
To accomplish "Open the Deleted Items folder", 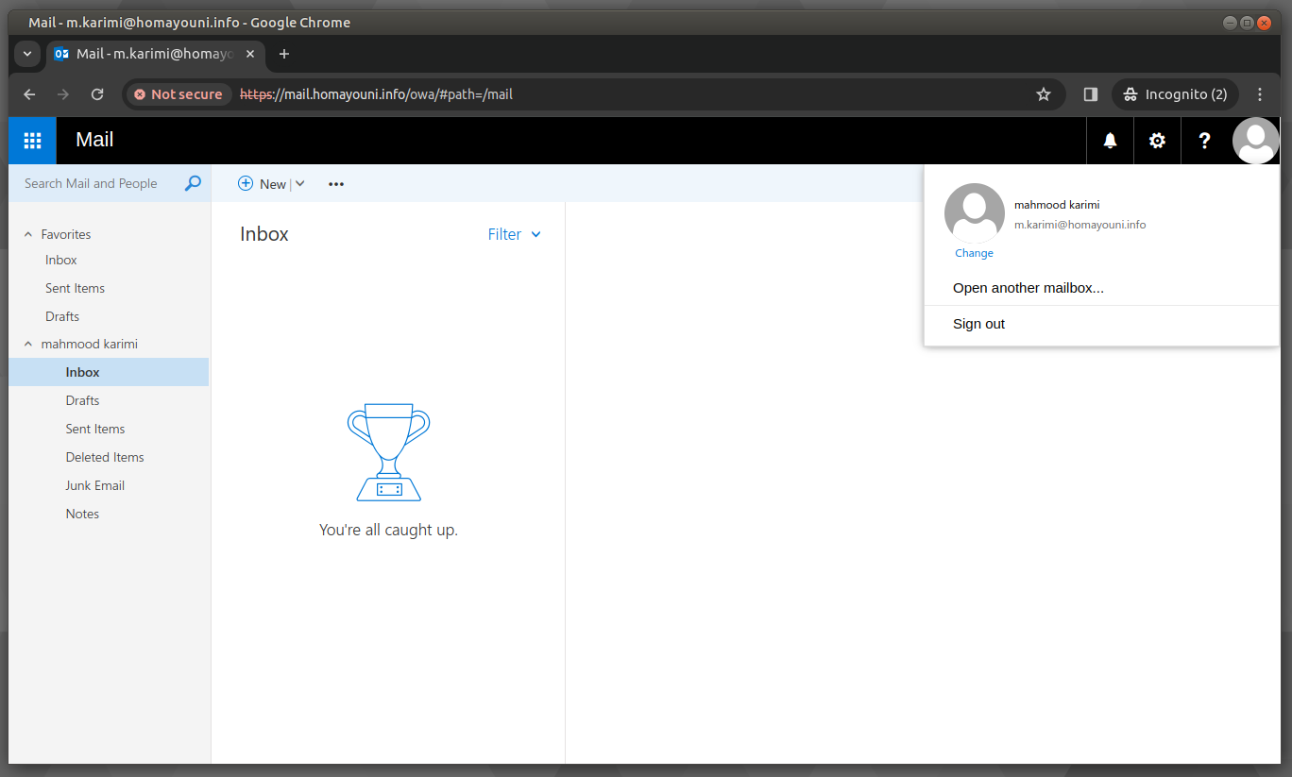I will click(105, 457).
